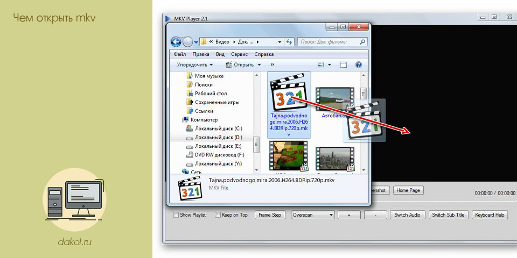Select Сохраненные игры folder
The height and width of the screenshot is (258, 517).
pos(217,102)
